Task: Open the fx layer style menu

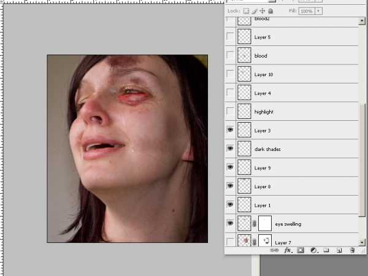Action: point(288,250)
